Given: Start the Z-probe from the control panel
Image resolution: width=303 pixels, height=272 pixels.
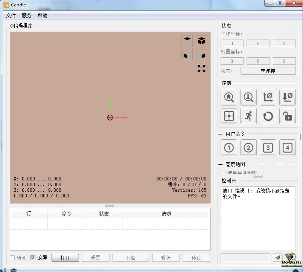Looking at the screenshot, I should 248,97.
